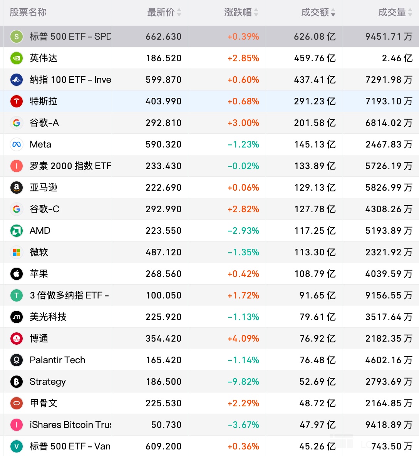Click the Microsoft four-square logo icon
The height and width of the screenshot is (456, 419).
16,252
